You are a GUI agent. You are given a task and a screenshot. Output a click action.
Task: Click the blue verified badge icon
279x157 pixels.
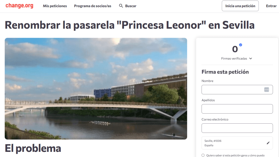click(x=241, y=45)
